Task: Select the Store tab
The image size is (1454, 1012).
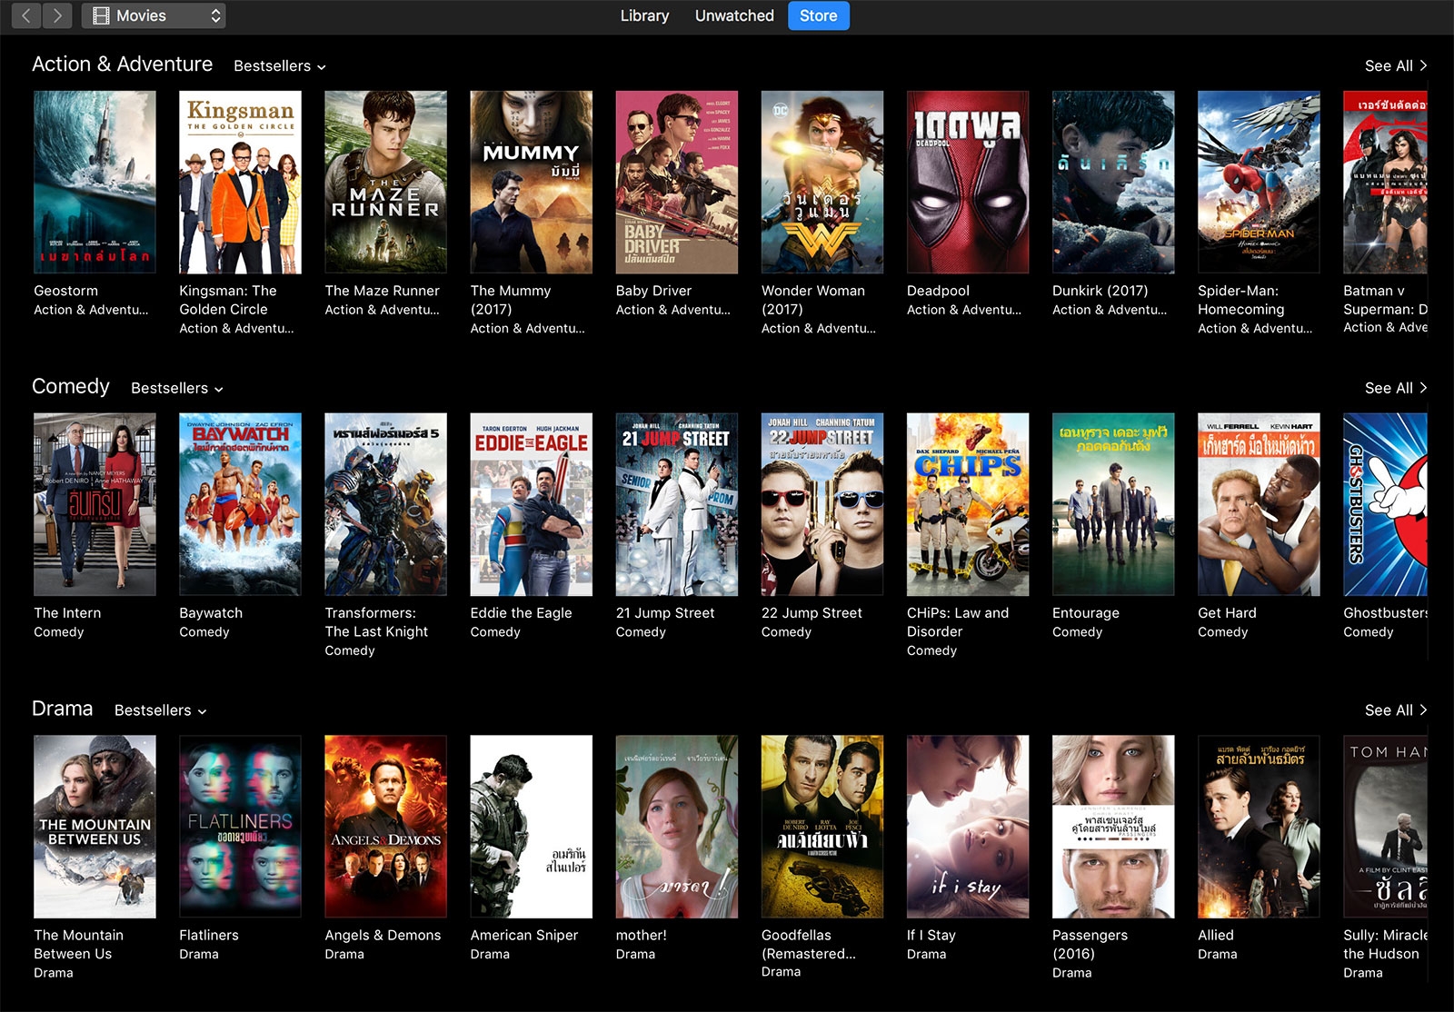Action: (817, 15)
